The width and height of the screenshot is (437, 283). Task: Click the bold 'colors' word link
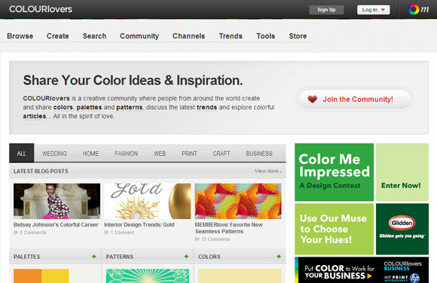(x=63, y=108)
